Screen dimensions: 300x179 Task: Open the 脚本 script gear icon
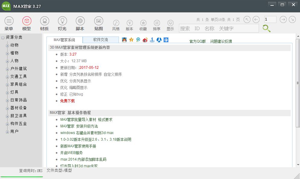(x=80, y=21)
